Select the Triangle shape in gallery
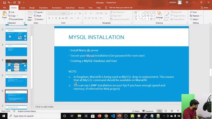This screenshot has width=212, height=119. 136,16
